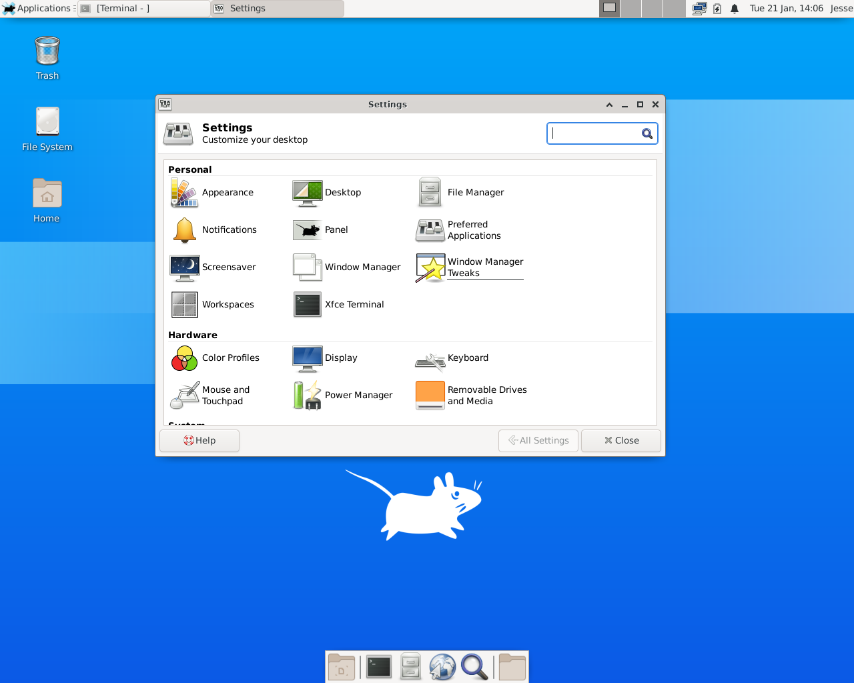
Task: Open the Jesse user menu
Action: pos(841,8)
